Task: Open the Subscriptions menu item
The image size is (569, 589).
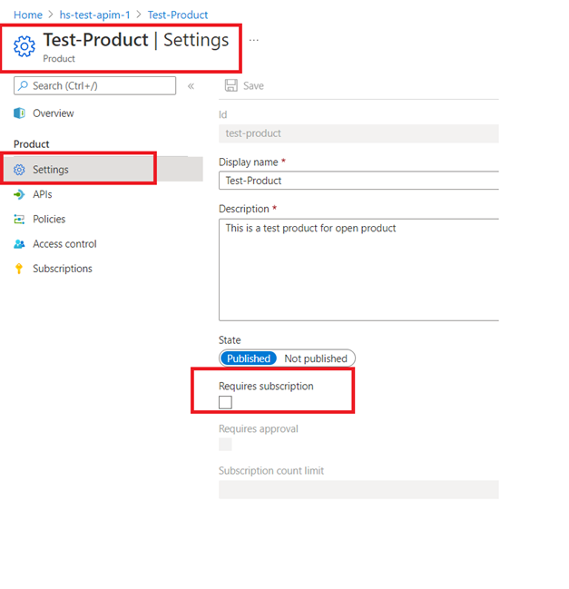Action: point(63,269)
